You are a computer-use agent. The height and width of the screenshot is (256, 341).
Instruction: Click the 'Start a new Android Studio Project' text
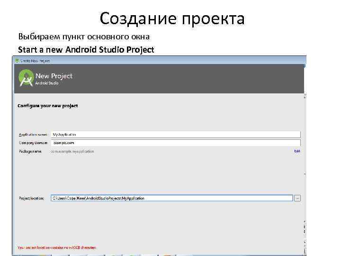86,50
